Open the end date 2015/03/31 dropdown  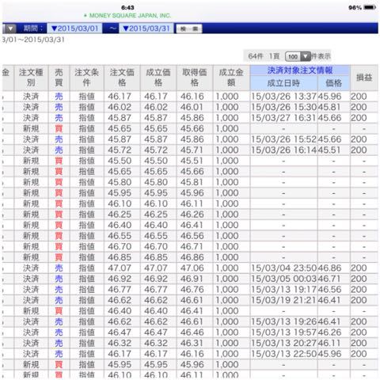click(x=146, y=28)
